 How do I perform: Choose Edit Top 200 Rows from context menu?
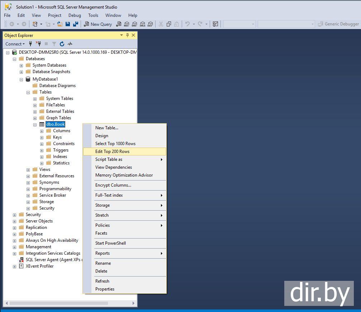coord(112,152)
